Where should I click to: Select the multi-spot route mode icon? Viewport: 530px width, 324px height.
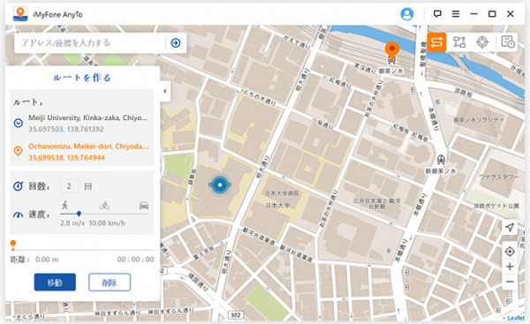[459, 42]
